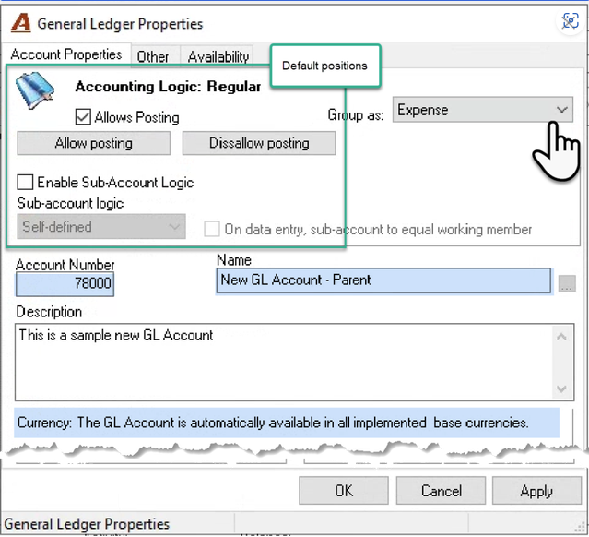Click the Dissallow posting button
Screen dimensions: 589x537
259,143
